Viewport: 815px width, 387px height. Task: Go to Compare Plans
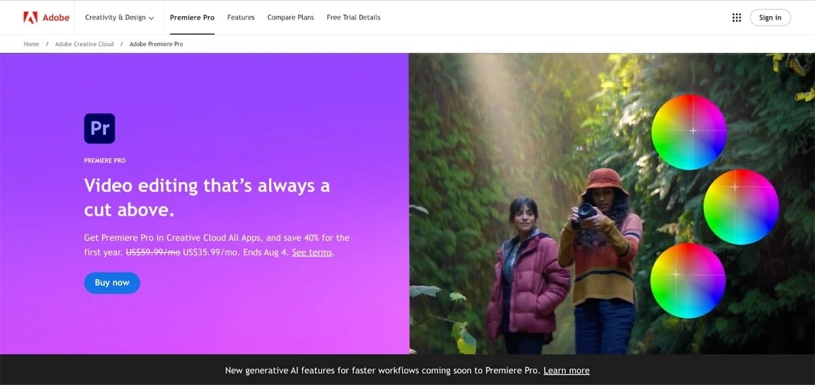click(291, 18)
